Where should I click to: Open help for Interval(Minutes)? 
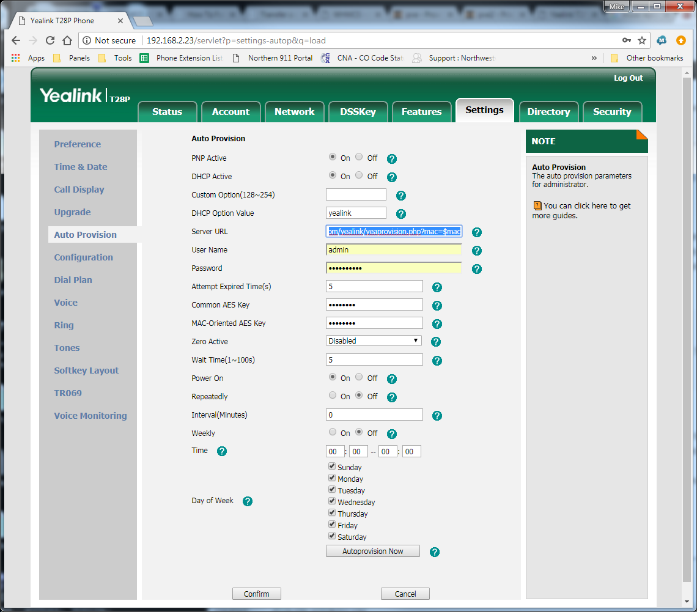tap(437, 416)
